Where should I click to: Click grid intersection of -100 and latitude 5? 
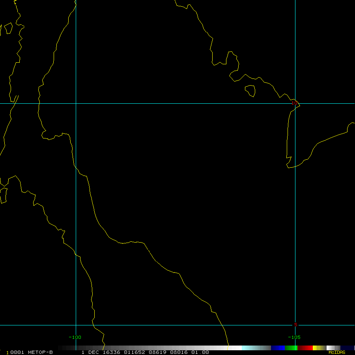click(x=76, y=325)
